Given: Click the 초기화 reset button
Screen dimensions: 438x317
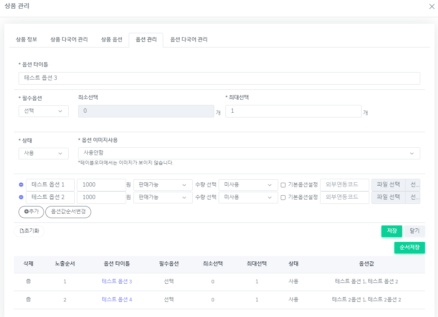Looking at the screenshot, I should [29, 231].
